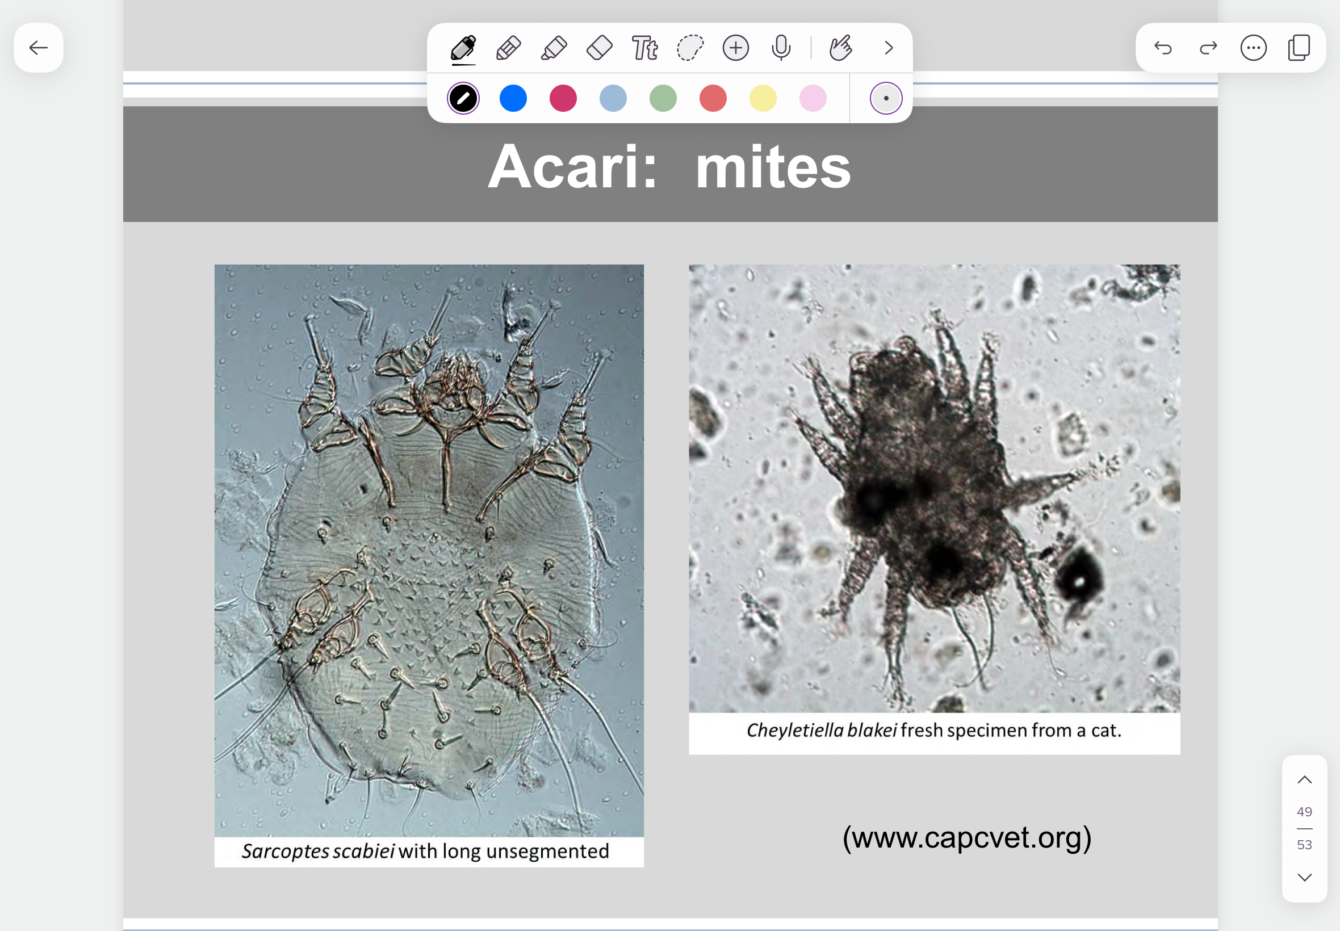Choose the light blue pen color
Image resolution: width=1340 pixels, height=931 pixels.
click(613, 98)
